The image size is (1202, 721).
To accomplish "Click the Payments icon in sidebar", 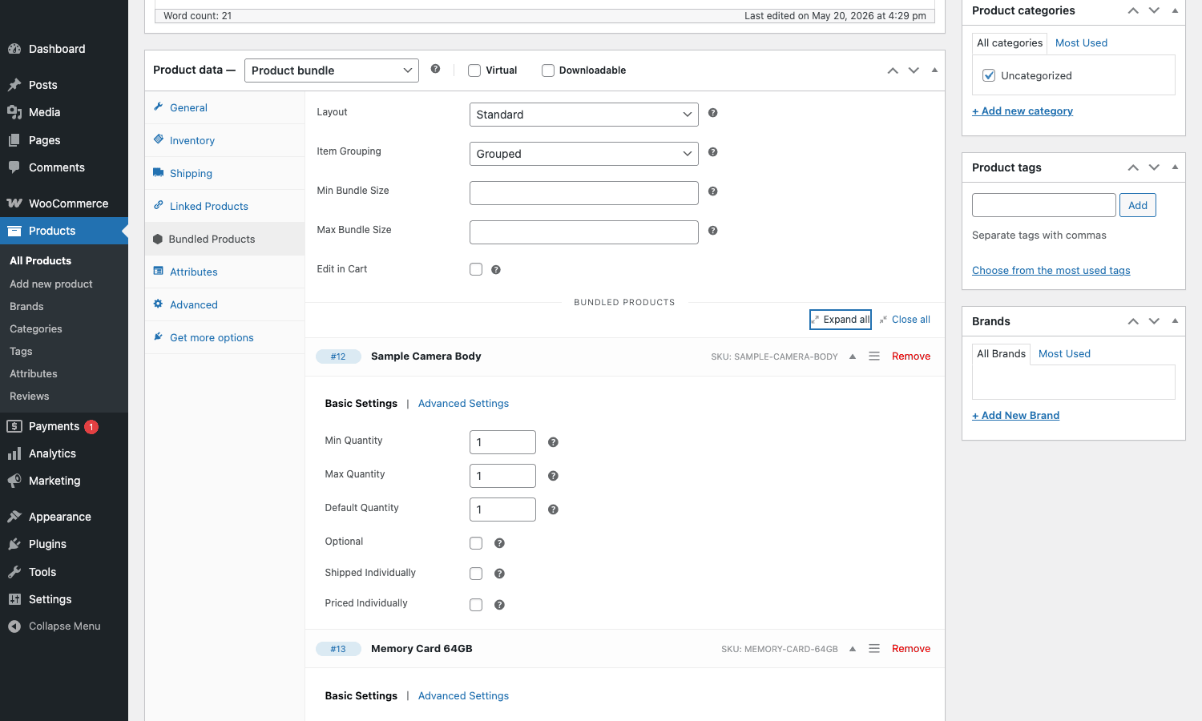I will pyautogui.click(x=14, y=426).
